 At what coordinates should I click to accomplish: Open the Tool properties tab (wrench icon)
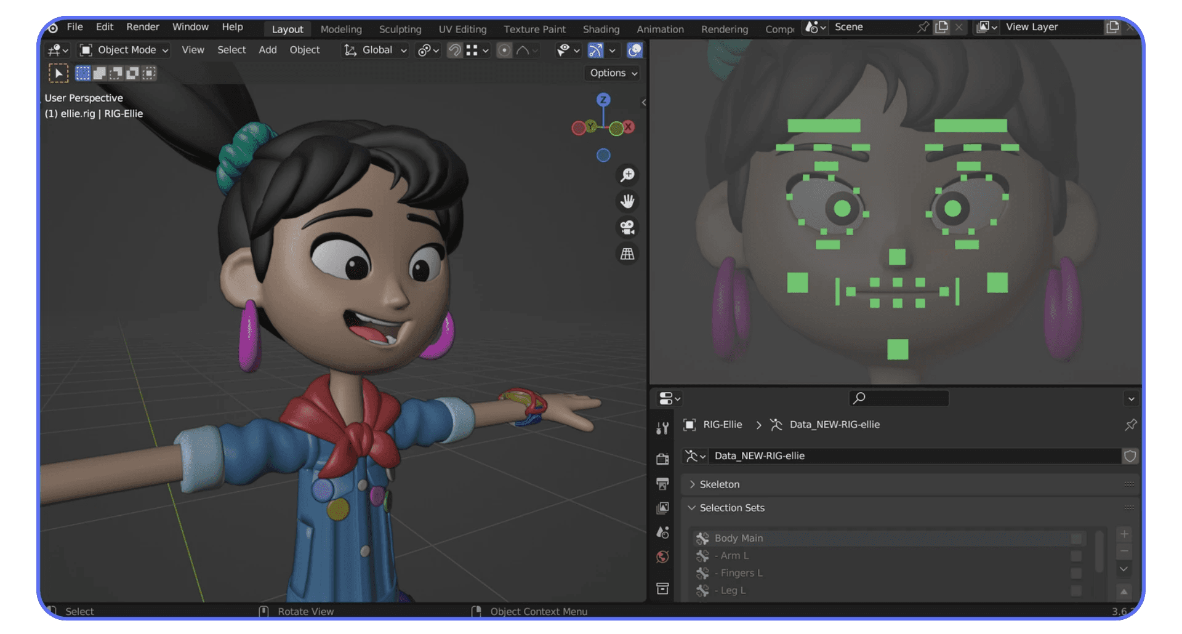pyautogui.click(x=663, y=428)
